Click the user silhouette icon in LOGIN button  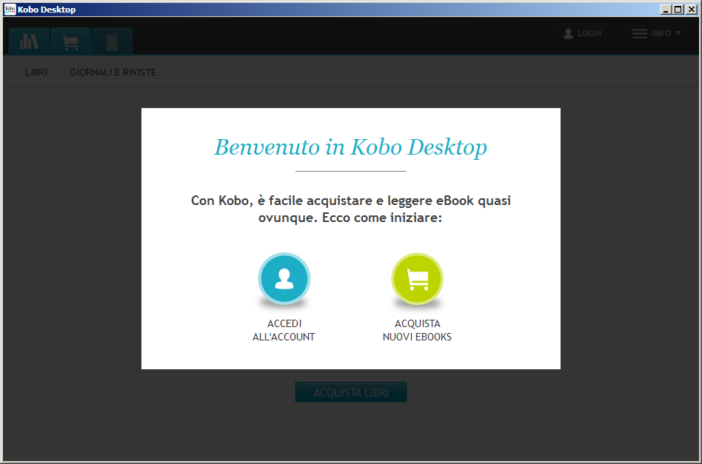coord(568,33)
